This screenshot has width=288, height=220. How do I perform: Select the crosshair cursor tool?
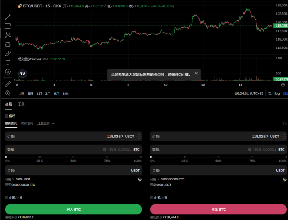tap(8, 8)
